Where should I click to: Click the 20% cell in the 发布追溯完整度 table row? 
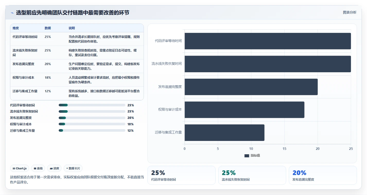(48, 64)
